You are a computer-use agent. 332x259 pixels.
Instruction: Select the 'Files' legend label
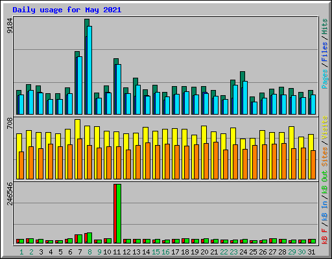coord(325,52)
